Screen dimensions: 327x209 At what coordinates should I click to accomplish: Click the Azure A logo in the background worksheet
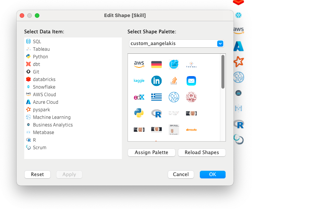pos(238,46)
